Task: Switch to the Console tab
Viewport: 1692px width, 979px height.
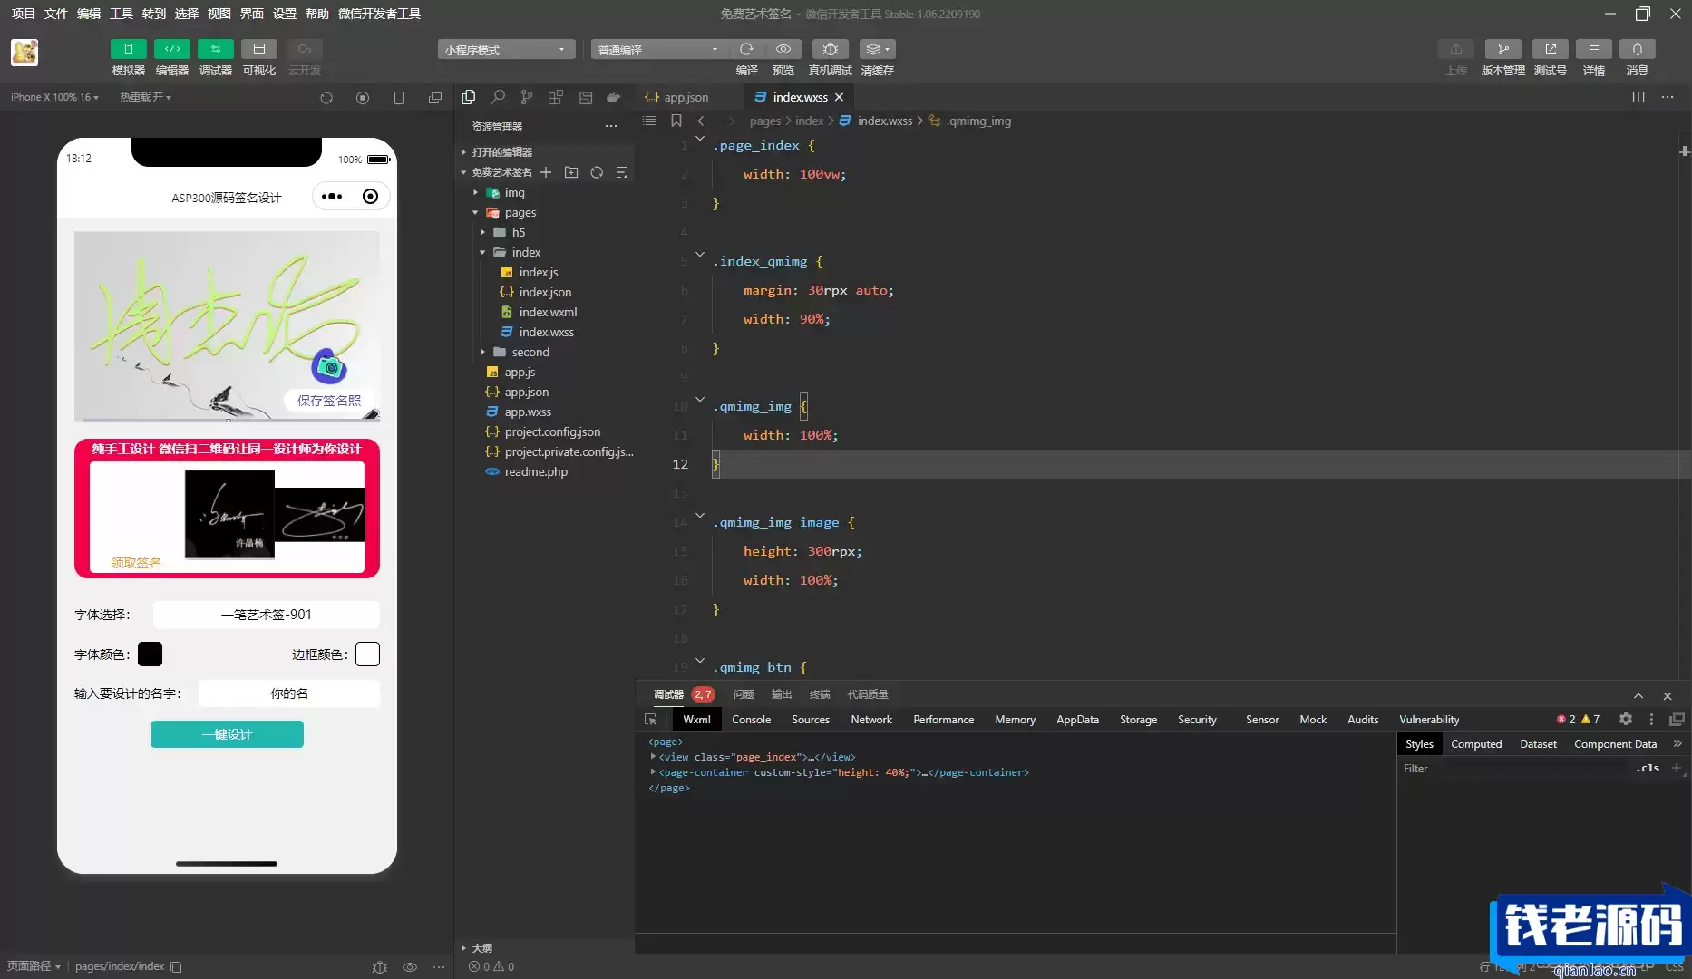Action: pyautogui.click(x=752, y=720)
